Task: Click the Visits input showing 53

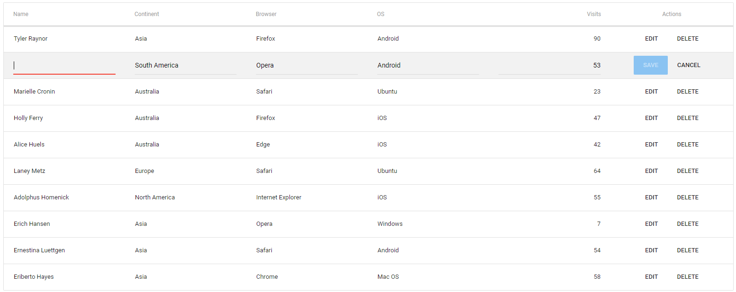Action: click(x=549, y=66)
